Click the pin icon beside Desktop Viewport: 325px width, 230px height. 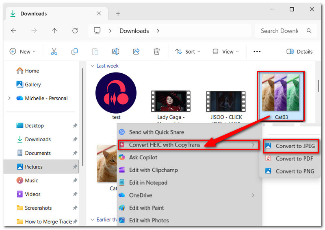coord(75,125)
